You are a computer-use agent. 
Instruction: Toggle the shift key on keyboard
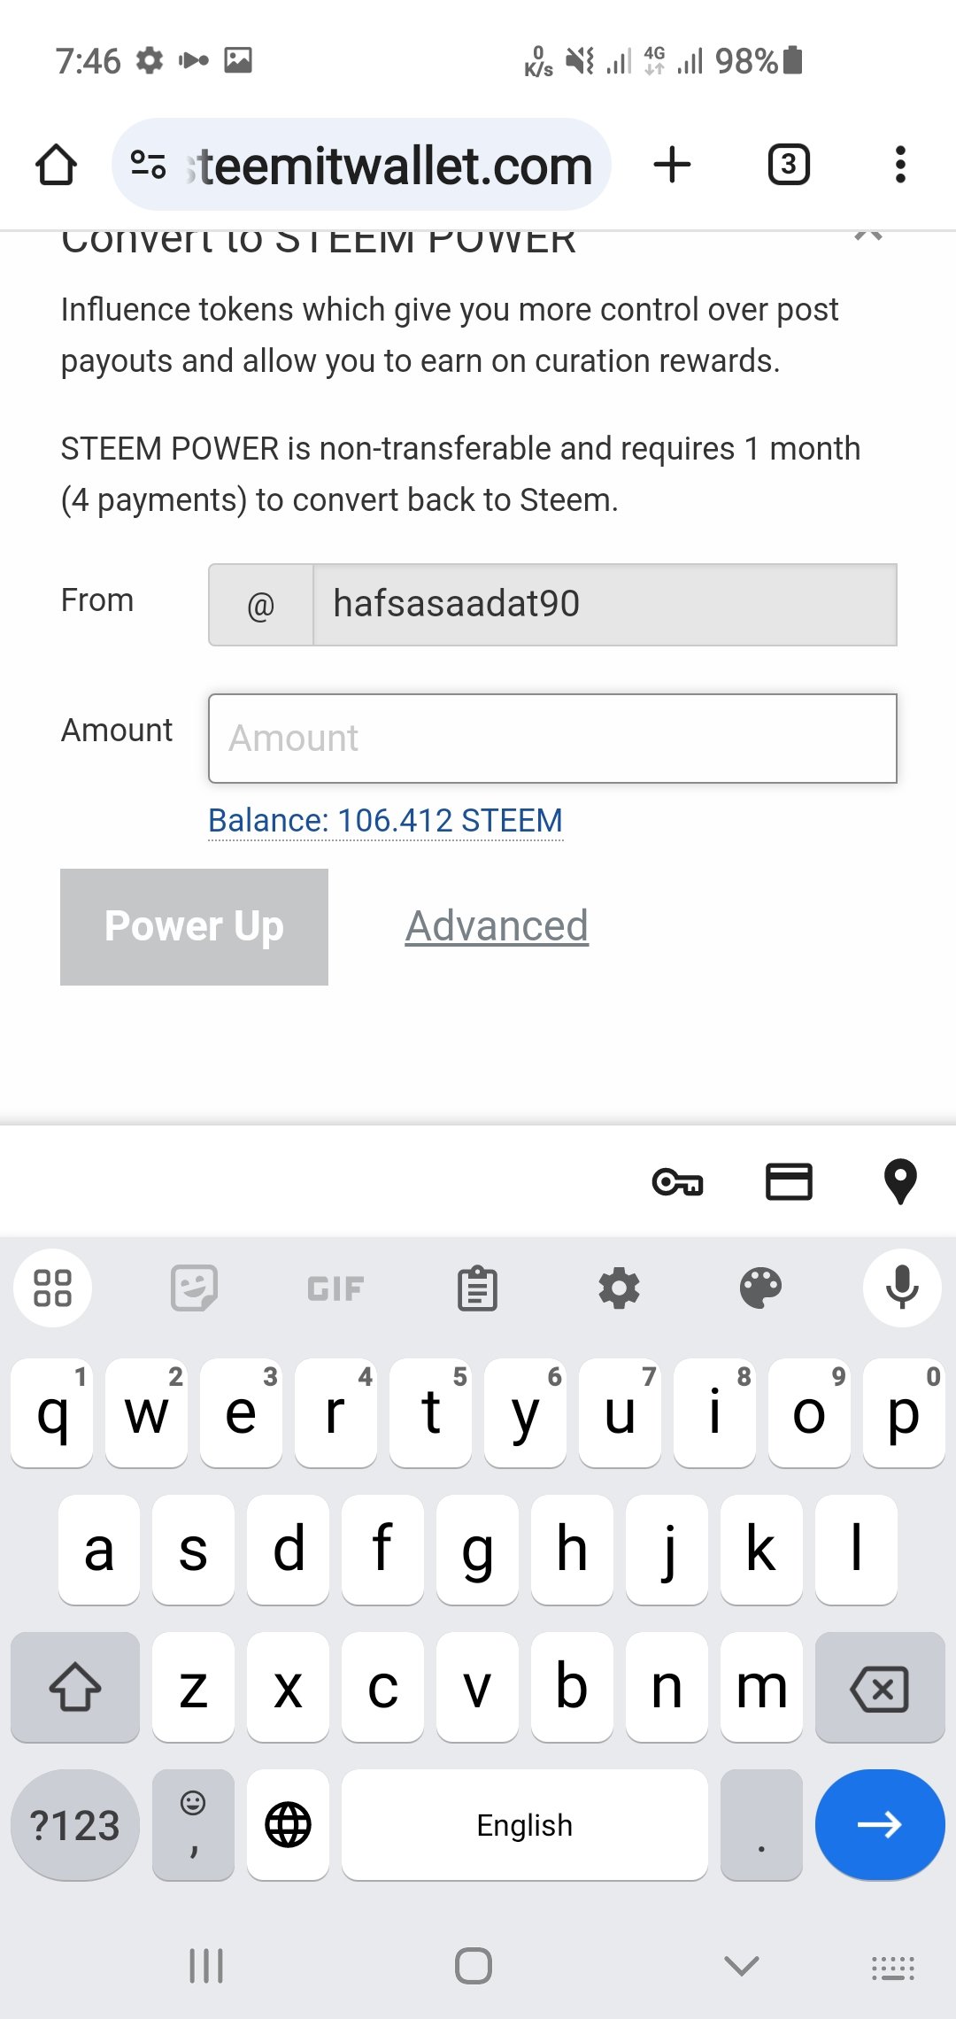[75, 1687]
